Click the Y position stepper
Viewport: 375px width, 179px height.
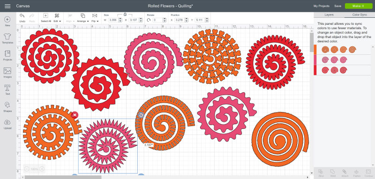[x=207, y=20]
